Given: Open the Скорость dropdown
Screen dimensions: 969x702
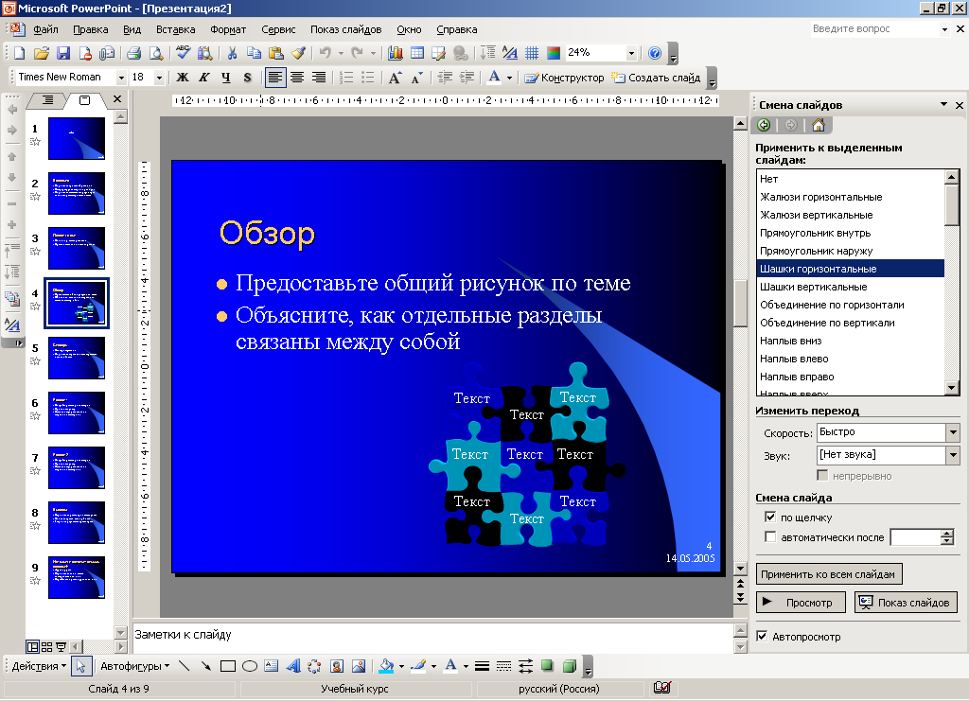Looking at the screenshot, I should coord(953,432).
